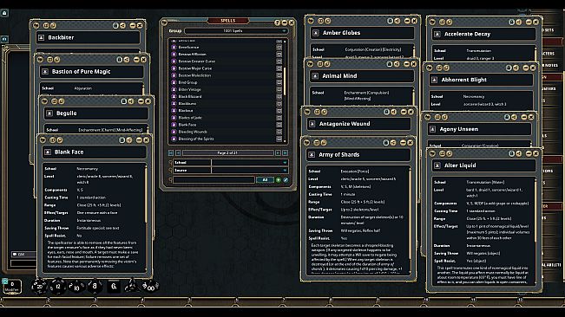Viewport: 565px width, 317px height.
Task: Open Blades of Jade in spell list
Action: (190, 118)
